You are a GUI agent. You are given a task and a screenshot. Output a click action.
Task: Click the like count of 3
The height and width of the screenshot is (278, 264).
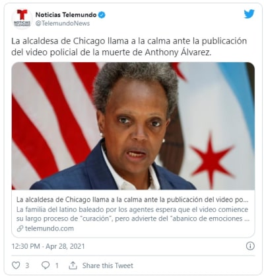click(27, 265)
